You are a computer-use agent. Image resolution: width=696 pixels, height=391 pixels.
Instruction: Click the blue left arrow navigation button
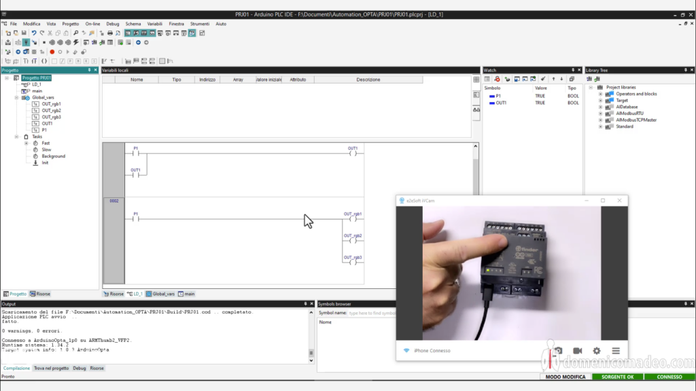coord(138,42)
